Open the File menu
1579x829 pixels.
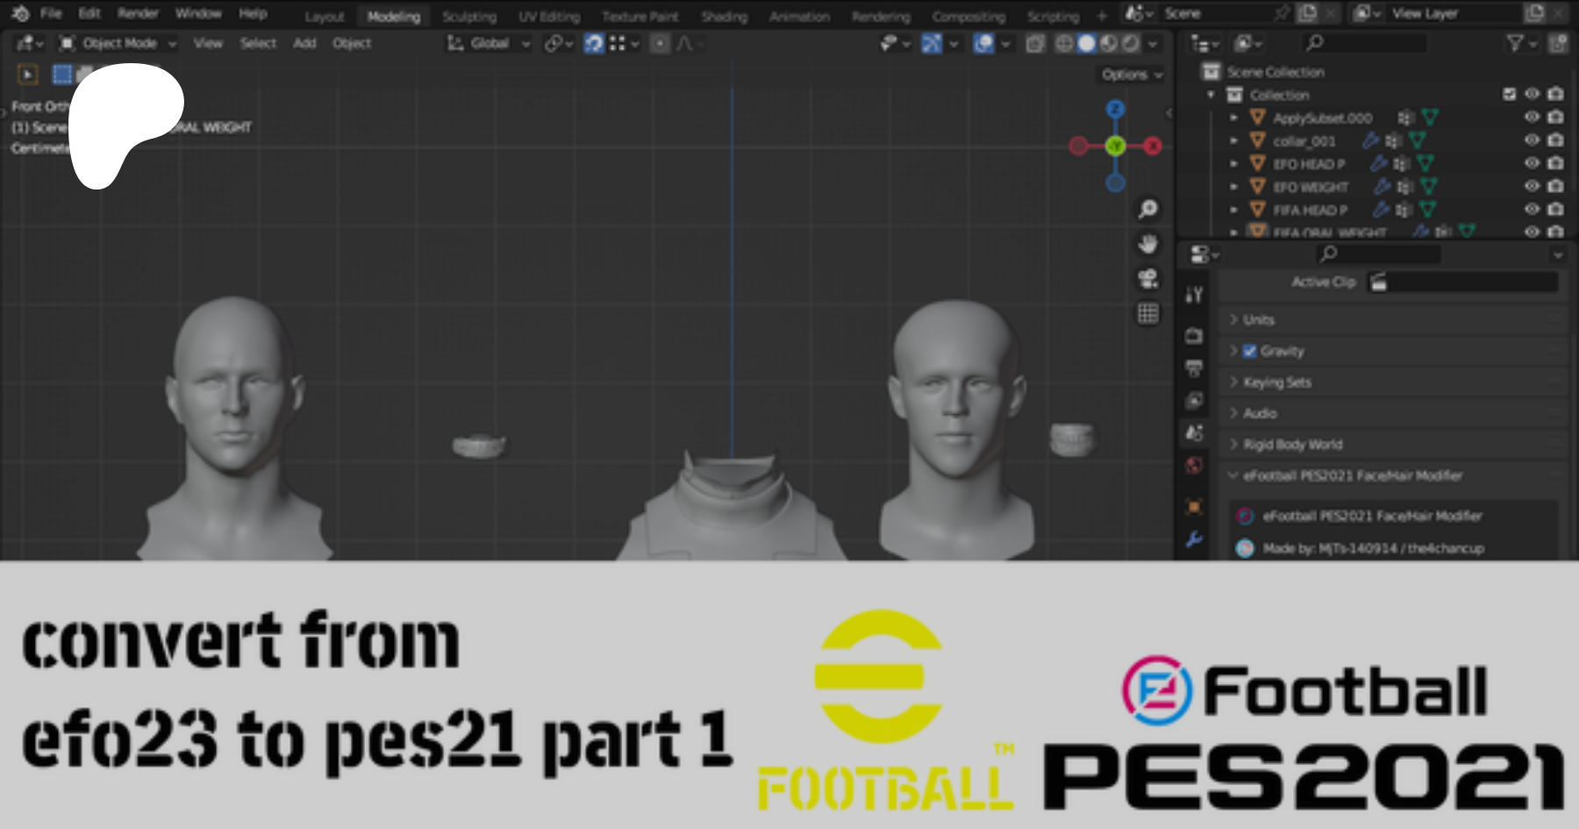pos(51,13)
